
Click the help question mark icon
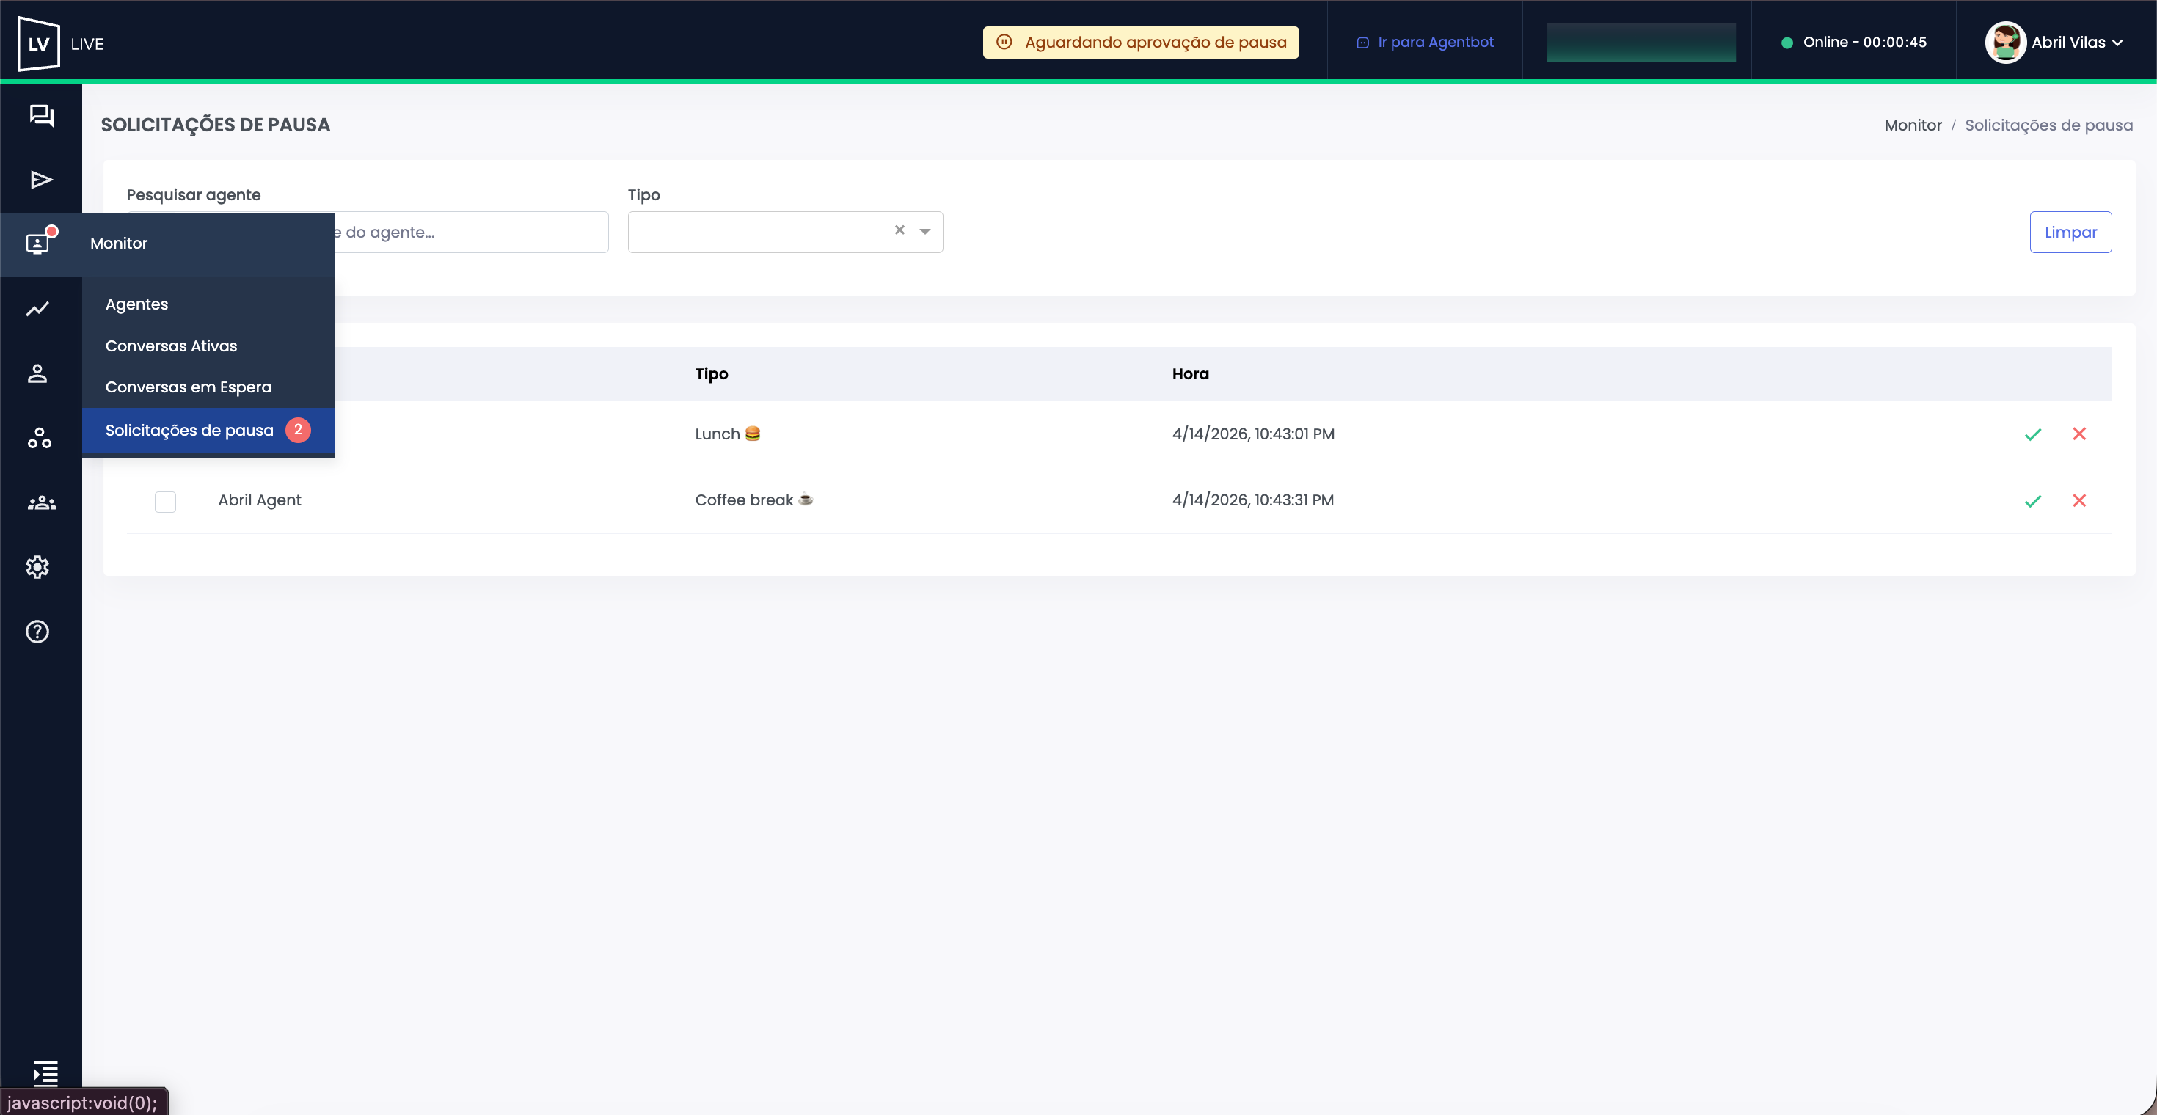pyautogui.click(x=37, y=631)
